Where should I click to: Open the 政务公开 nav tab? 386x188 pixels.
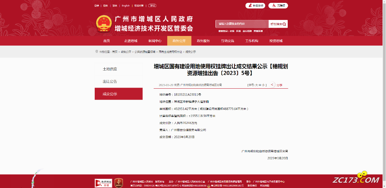pos(179,41)
